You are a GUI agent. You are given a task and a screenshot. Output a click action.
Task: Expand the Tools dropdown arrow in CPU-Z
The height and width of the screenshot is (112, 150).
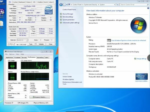(35, 44)
